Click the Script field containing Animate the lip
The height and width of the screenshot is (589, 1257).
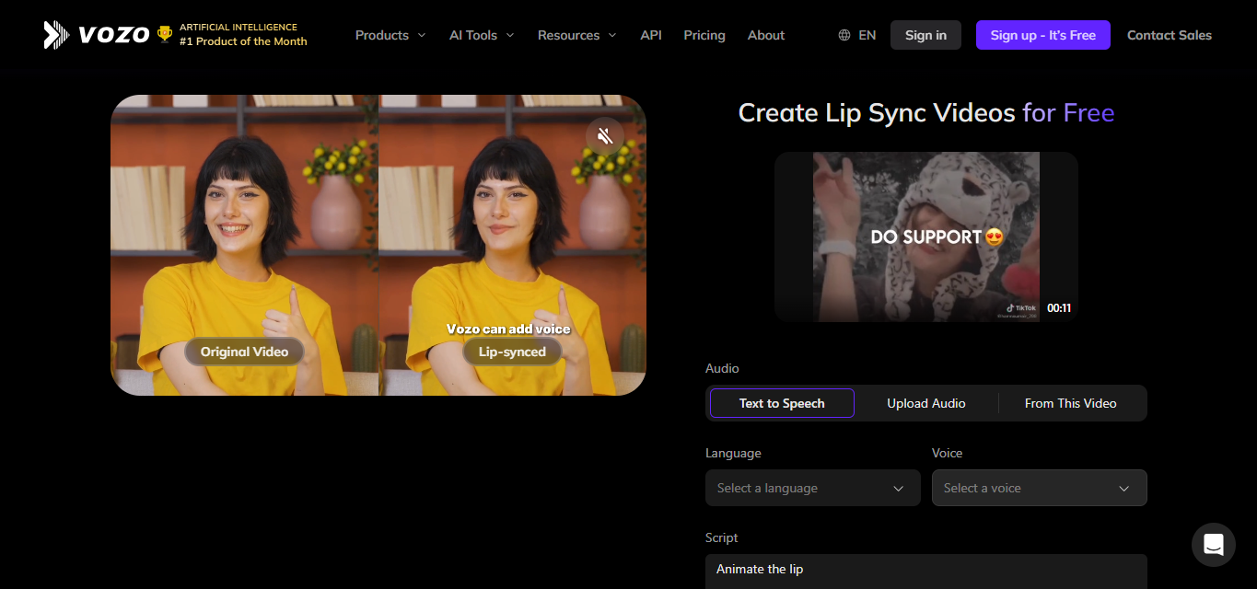point(925,569)
